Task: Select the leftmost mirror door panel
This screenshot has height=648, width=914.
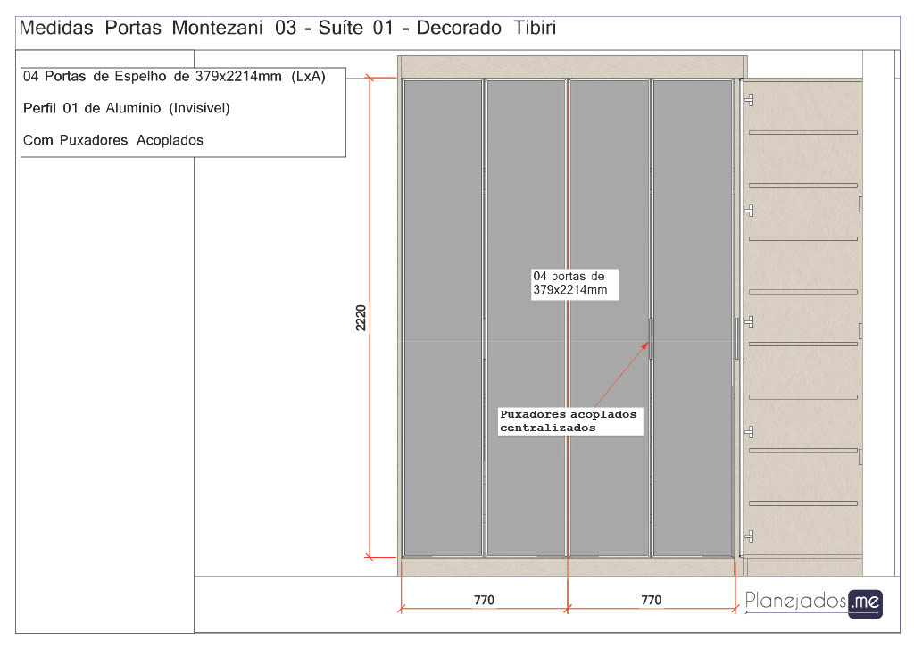Action: (443, 223)
